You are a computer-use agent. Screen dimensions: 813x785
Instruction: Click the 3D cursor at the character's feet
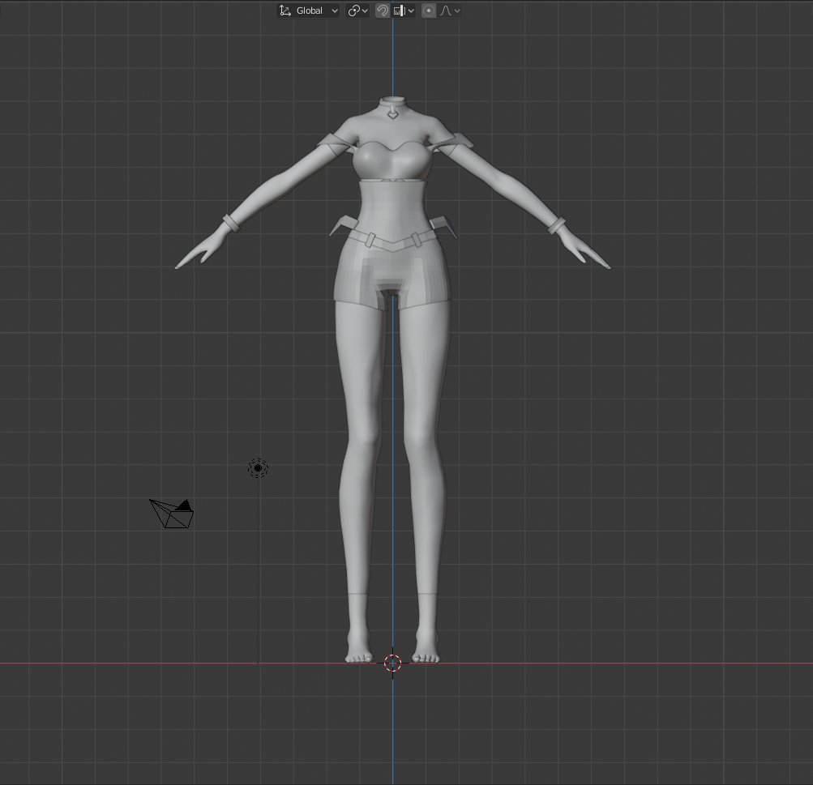[392, 662]
